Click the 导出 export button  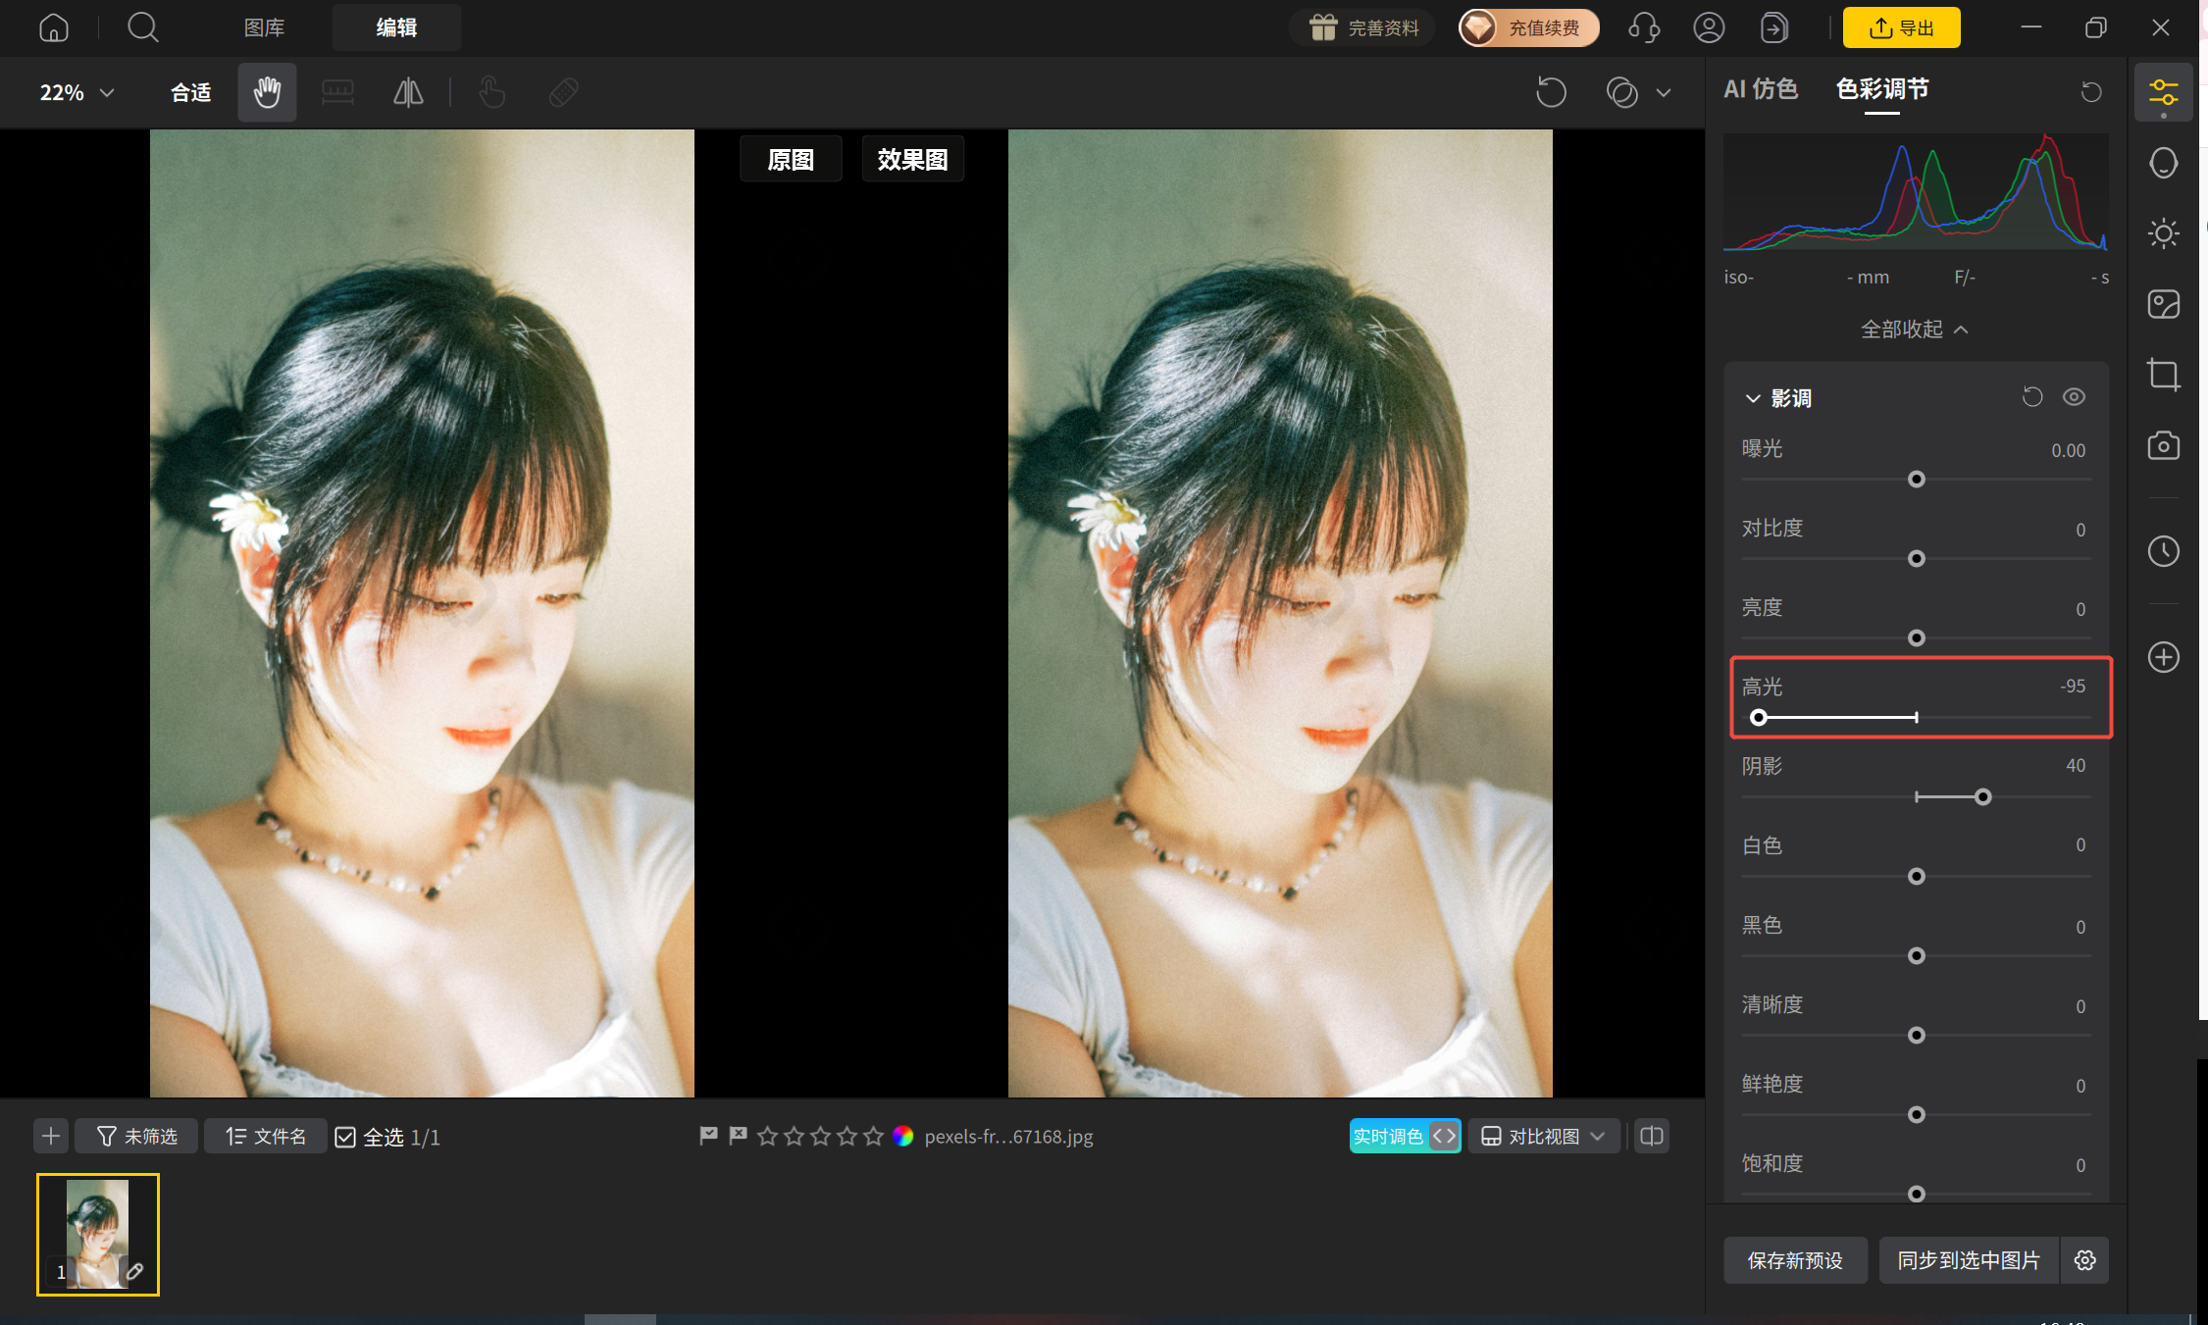tap(1901, 27)
